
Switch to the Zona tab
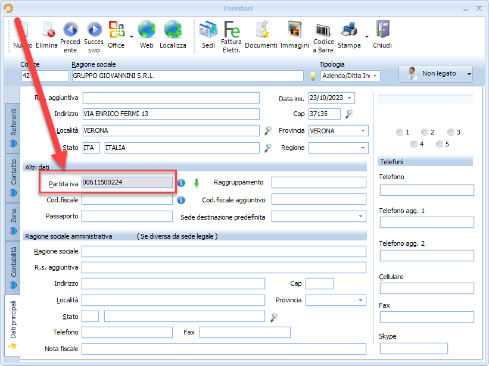(13, 222)
